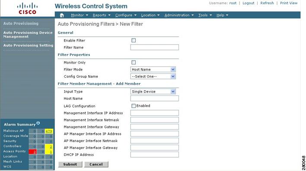The width and height of the screenshot is (306, 171).
Task: Open Auto Provisioning sidebar link
Action: click(x=21, y=23)
